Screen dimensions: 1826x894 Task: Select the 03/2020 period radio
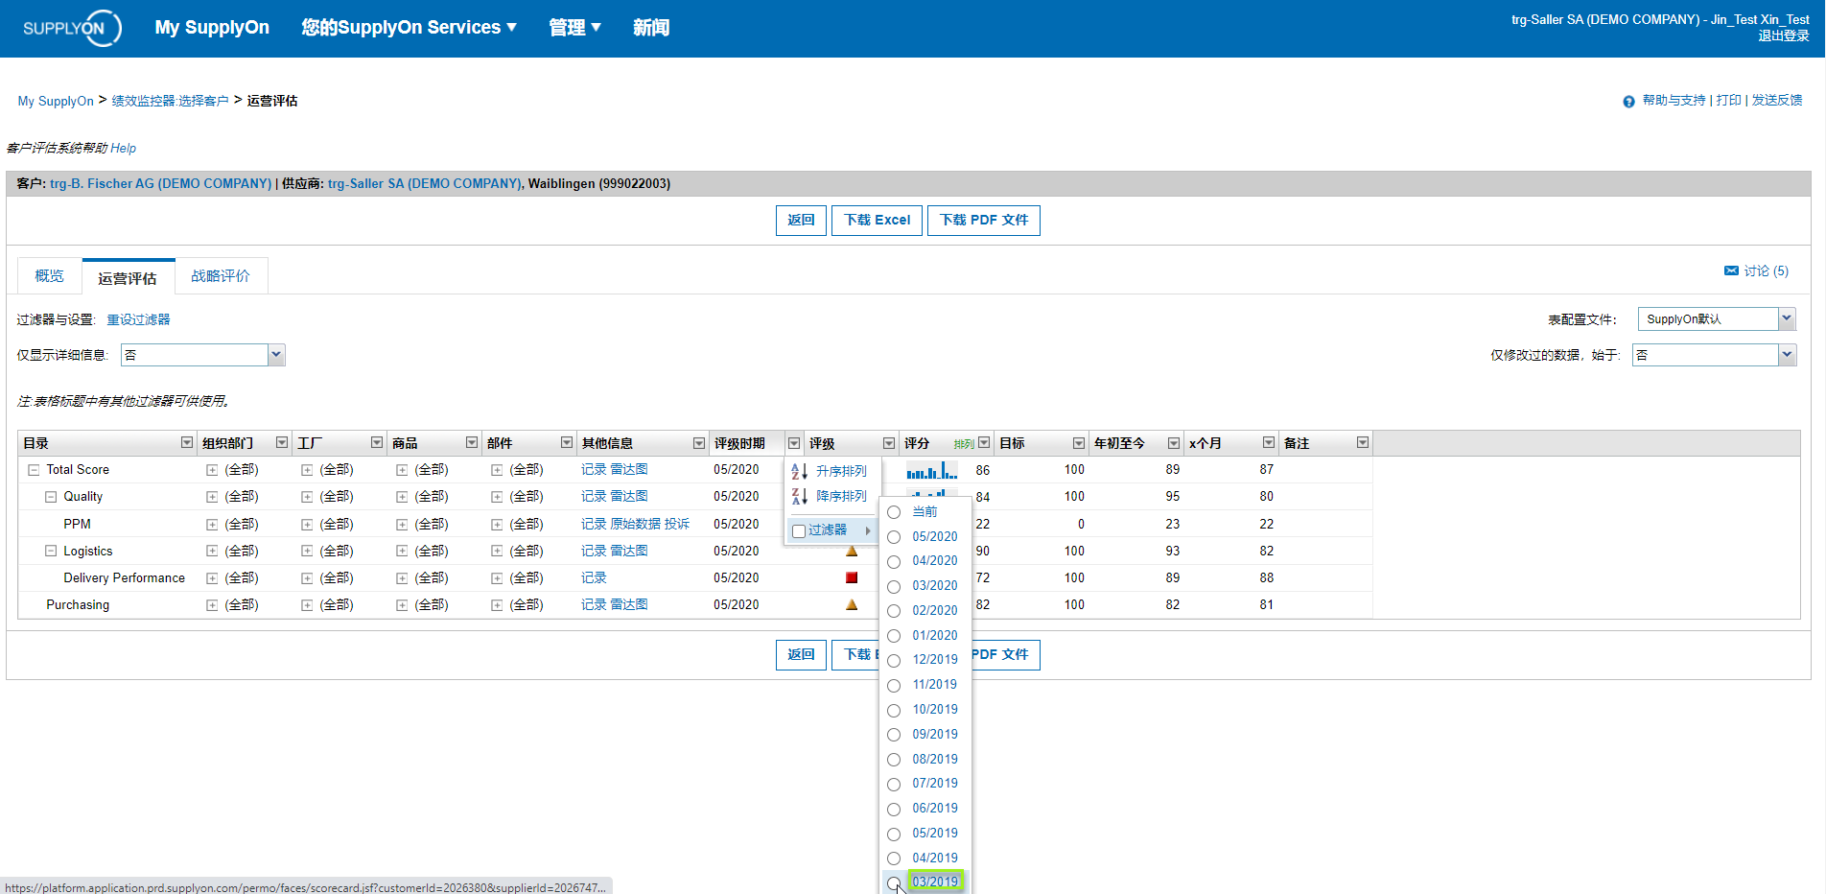click(x=894, y=586)
